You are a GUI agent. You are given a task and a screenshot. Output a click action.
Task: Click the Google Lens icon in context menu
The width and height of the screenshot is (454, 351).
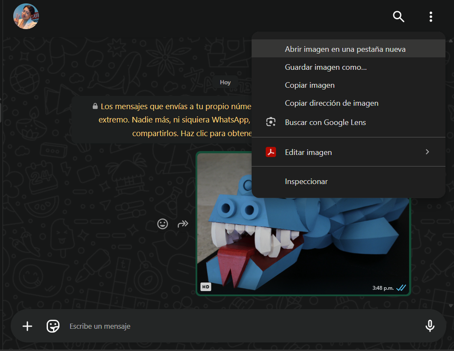tap(270, 122)
